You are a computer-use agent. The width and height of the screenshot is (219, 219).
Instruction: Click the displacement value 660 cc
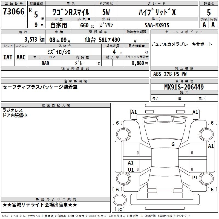[87, 25]
